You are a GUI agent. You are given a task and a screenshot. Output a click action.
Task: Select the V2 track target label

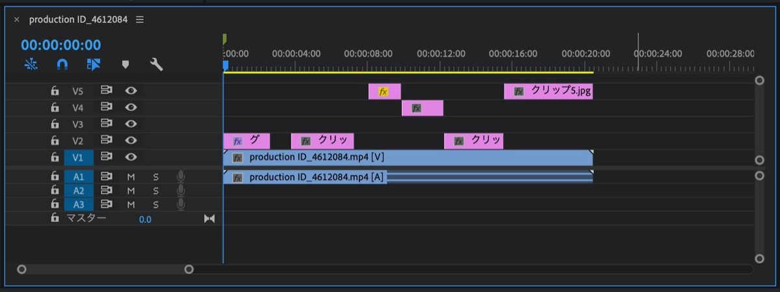coord(78,140)
